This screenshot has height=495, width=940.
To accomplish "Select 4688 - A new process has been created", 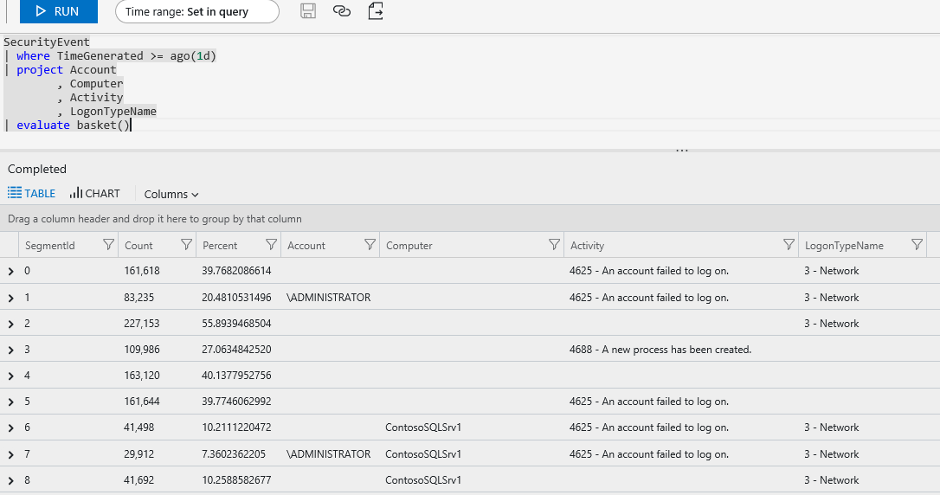I will click(660, 350).
